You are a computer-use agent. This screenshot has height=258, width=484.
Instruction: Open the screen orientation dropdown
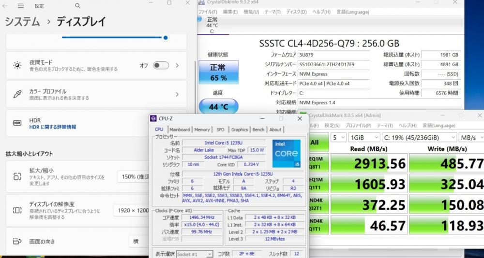[x=139, y=242]
